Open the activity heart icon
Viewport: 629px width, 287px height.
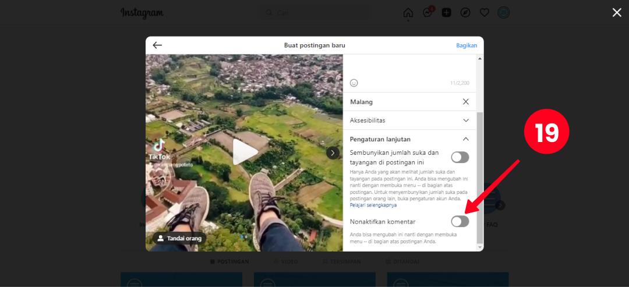pos(485,13)
